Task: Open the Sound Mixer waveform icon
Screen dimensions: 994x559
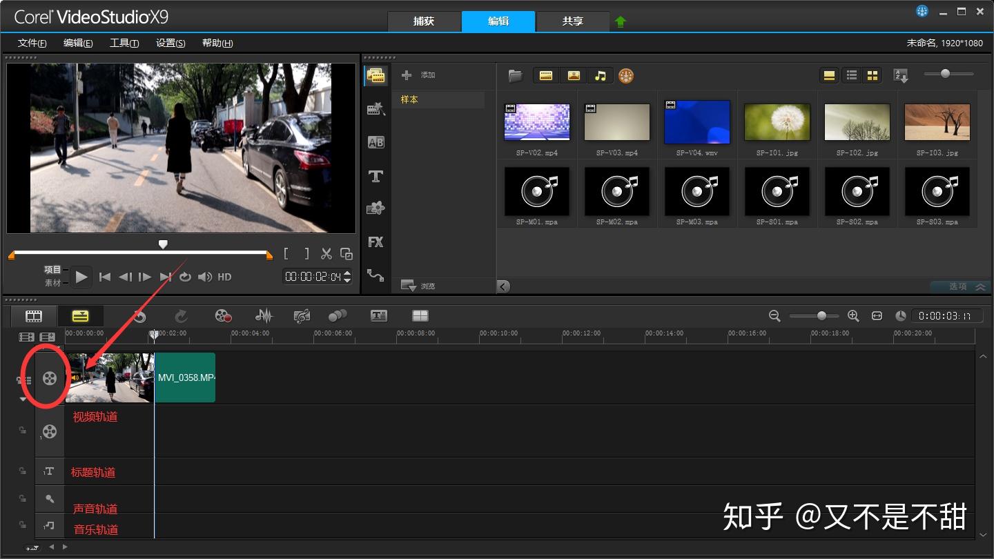Action: [264, 316]
